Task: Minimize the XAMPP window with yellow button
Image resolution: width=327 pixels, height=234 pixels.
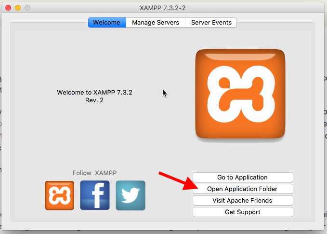Action: 18,8
